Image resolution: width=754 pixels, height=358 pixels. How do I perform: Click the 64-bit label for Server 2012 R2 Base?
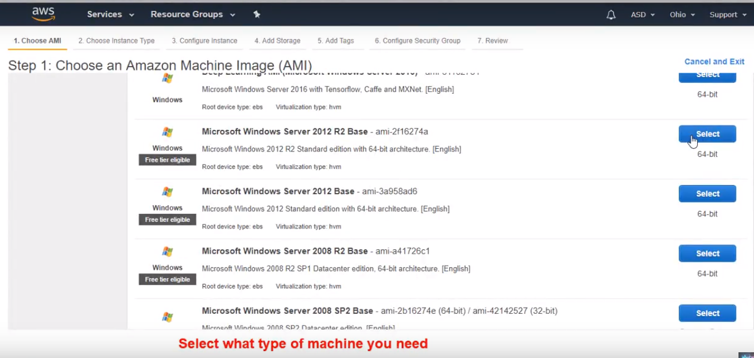point(707,154)
